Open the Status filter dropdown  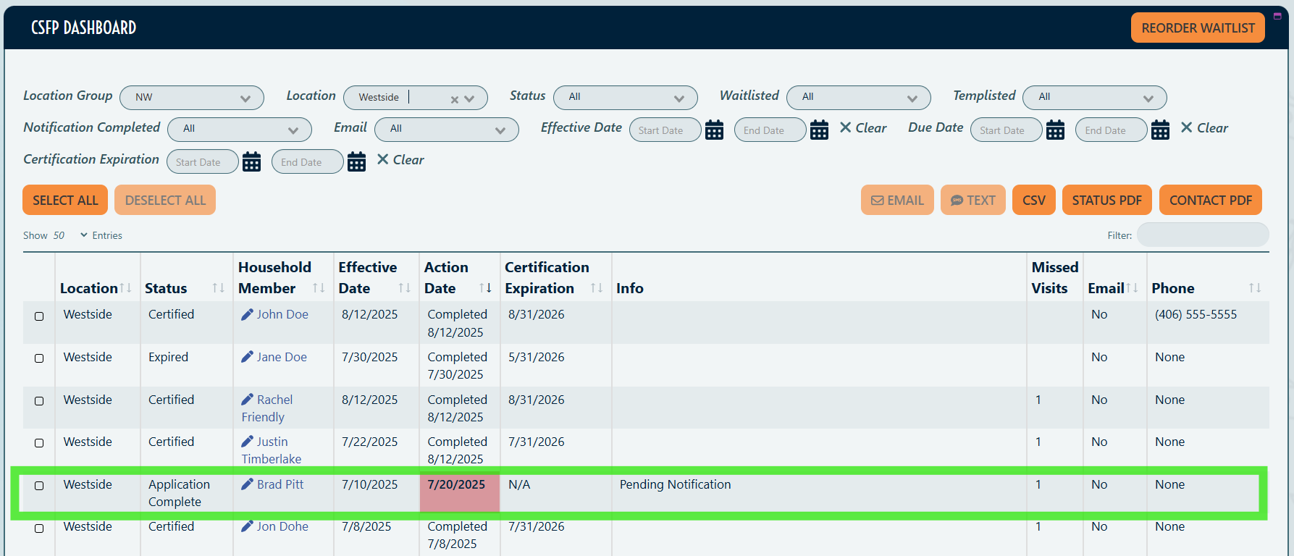[626, 98]
